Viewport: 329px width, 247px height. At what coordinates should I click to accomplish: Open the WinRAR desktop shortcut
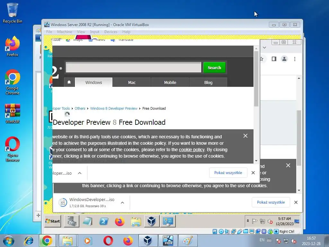13,114
